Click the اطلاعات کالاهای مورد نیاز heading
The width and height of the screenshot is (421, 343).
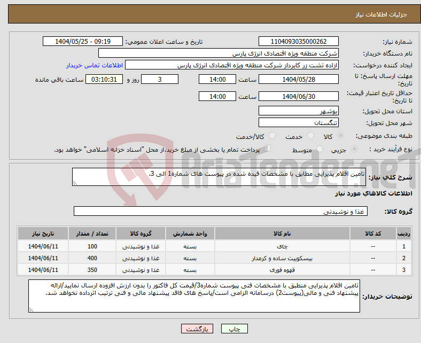click(x=373, y=193)
